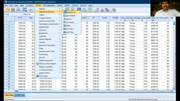This screenshot has height=101, width=180.
Task: Click Age_Class cell Young in row 5
Action: pos(133,35)
